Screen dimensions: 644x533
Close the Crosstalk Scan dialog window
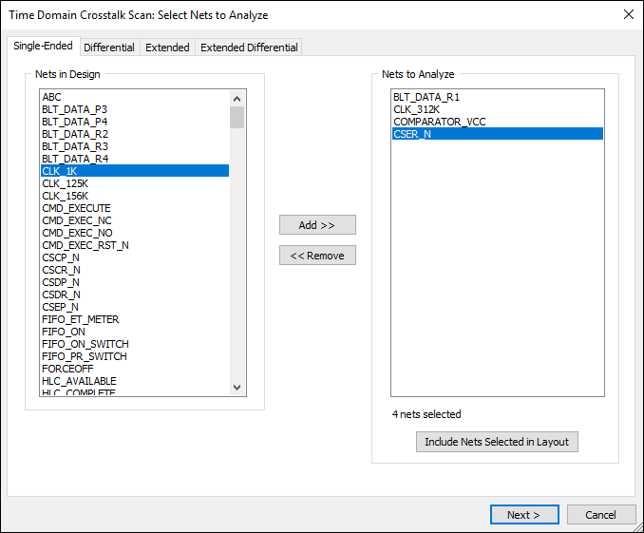(627, 15)
